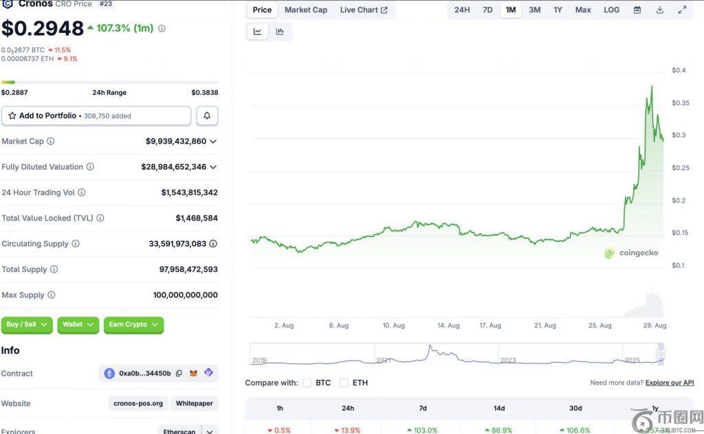Copy the contract address

[x=179, y=374]
